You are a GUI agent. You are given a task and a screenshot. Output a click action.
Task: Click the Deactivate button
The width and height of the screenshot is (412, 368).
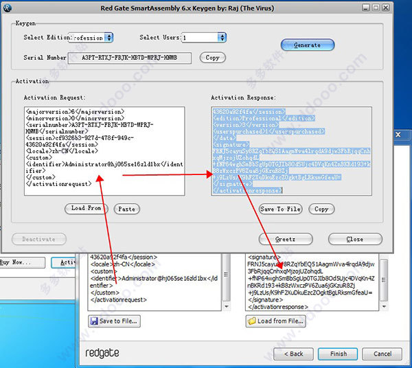(39, 239)
